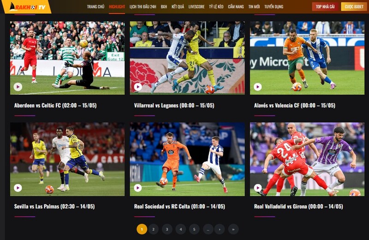Screen dimensions: 369x240
Task: Click the RakhoiTV logo
Action: tap(27, 6)
